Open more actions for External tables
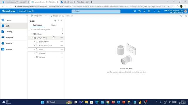Screen dimensions: 188x105 [x=61, y=41]
